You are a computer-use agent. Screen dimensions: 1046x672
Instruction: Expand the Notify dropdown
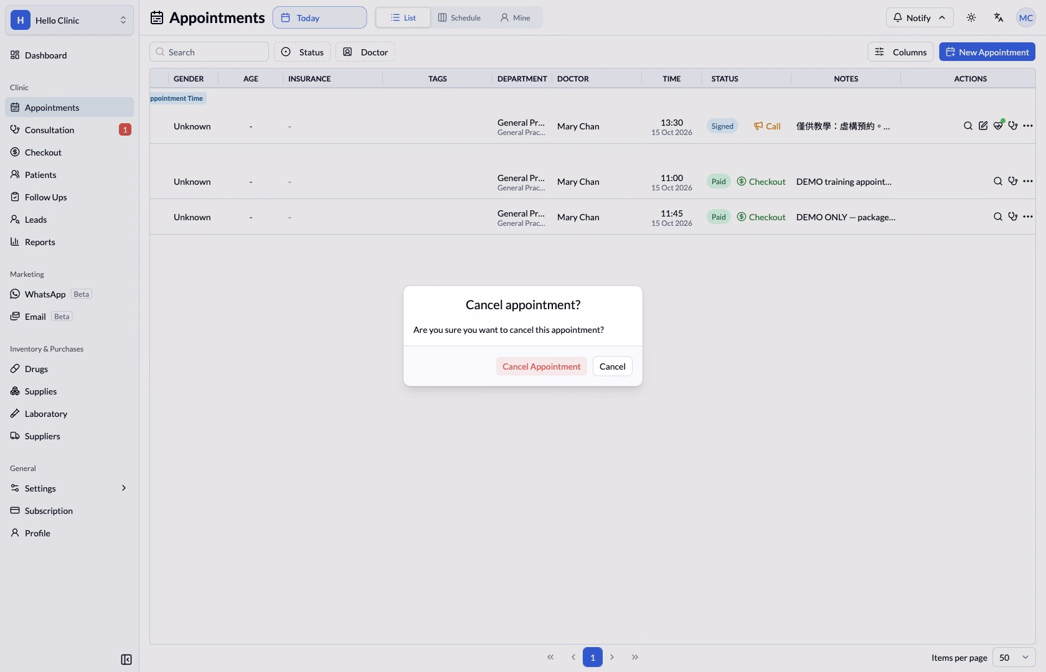920,17
